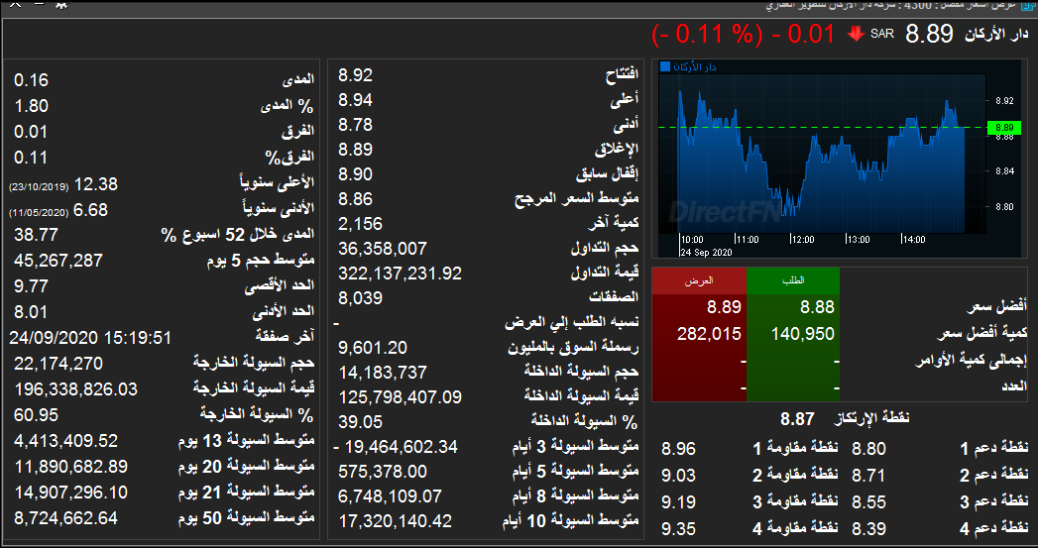Select the افتتاح value 8.92
Screen dimensions: 1038x548
(356, 74)
